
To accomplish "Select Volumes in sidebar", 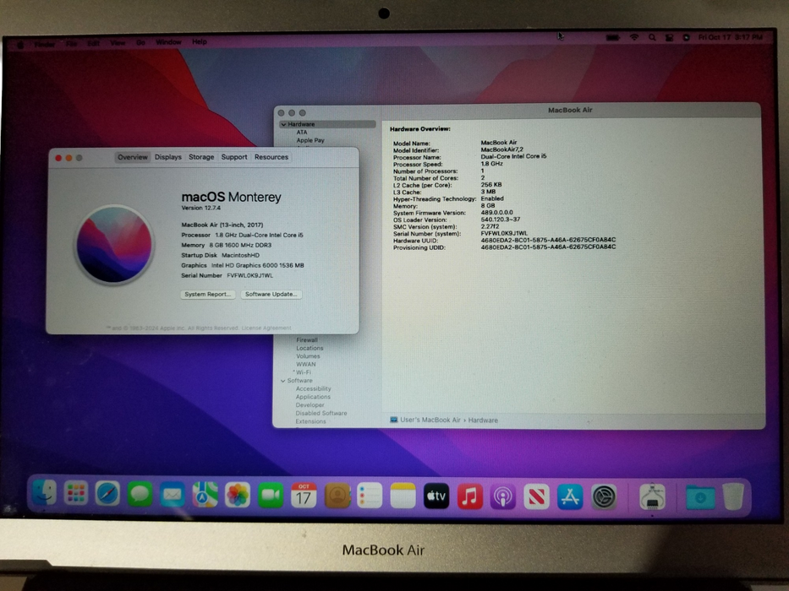I will click(308, 356).
